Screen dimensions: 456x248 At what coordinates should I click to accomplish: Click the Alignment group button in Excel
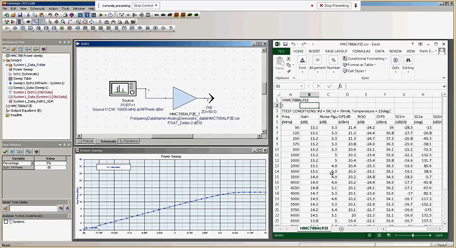coord(317,64)
